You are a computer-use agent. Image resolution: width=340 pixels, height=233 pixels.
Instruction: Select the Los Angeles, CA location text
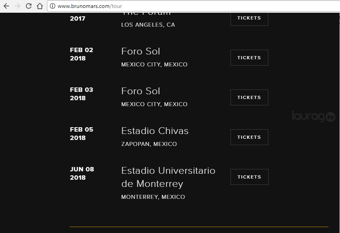point(148,25)
